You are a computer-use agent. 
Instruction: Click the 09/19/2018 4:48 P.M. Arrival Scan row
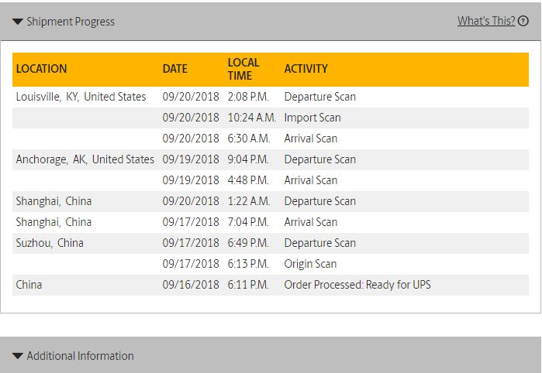pos(271,180)
